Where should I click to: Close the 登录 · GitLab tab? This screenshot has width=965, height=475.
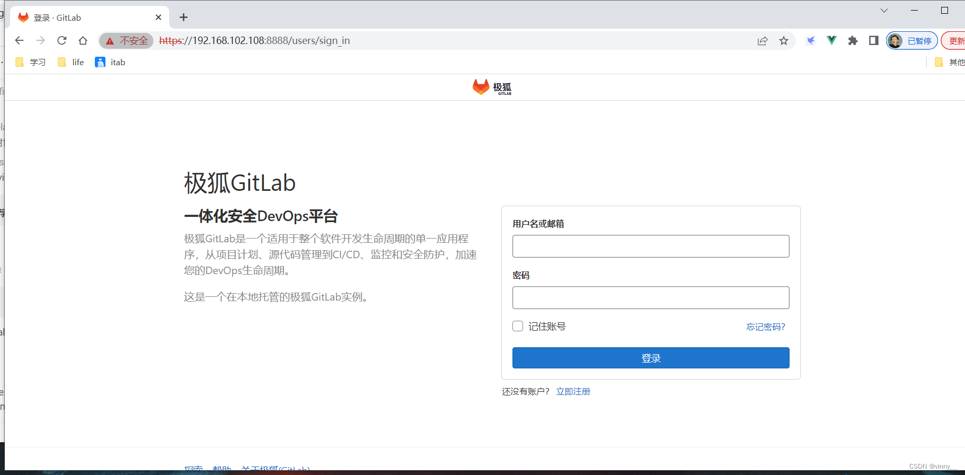tap(158, 17)
